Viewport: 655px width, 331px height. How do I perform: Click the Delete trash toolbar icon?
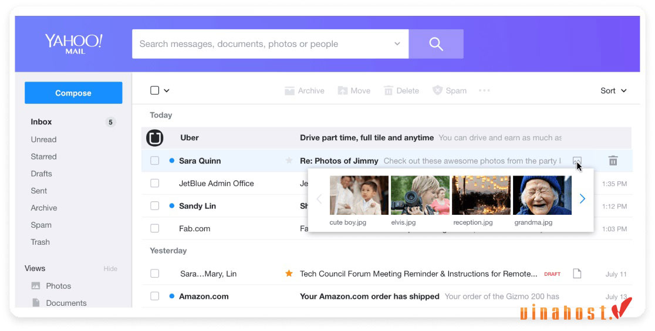coord(388,91)
